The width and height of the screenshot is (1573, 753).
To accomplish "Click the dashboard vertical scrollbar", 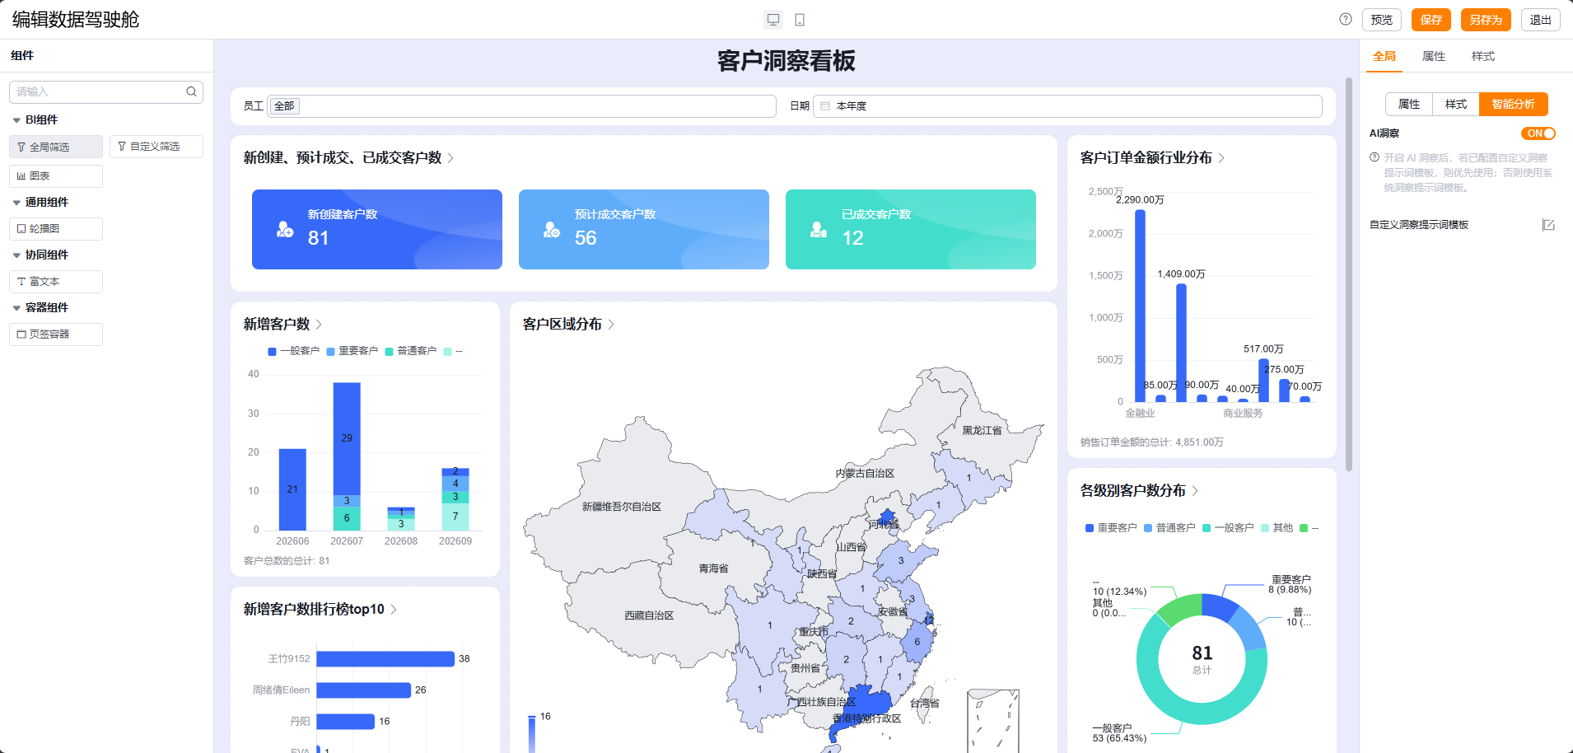I will click(1349, 274).
